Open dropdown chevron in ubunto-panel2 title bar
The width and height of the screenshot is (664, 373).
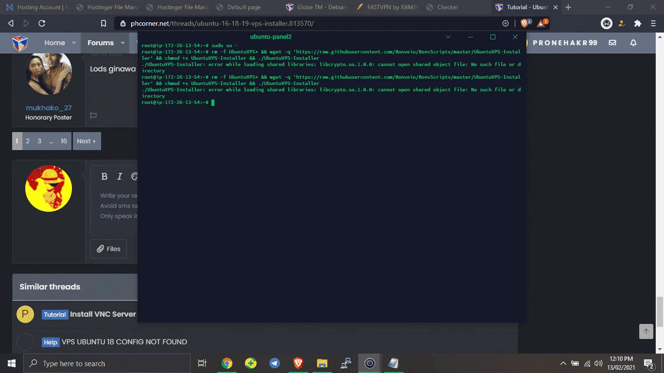click(x=448, y=37)
